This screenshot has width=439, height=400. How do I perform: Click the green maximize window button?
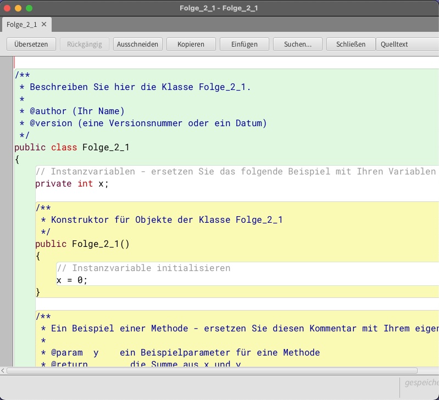[x=29, y=8]
